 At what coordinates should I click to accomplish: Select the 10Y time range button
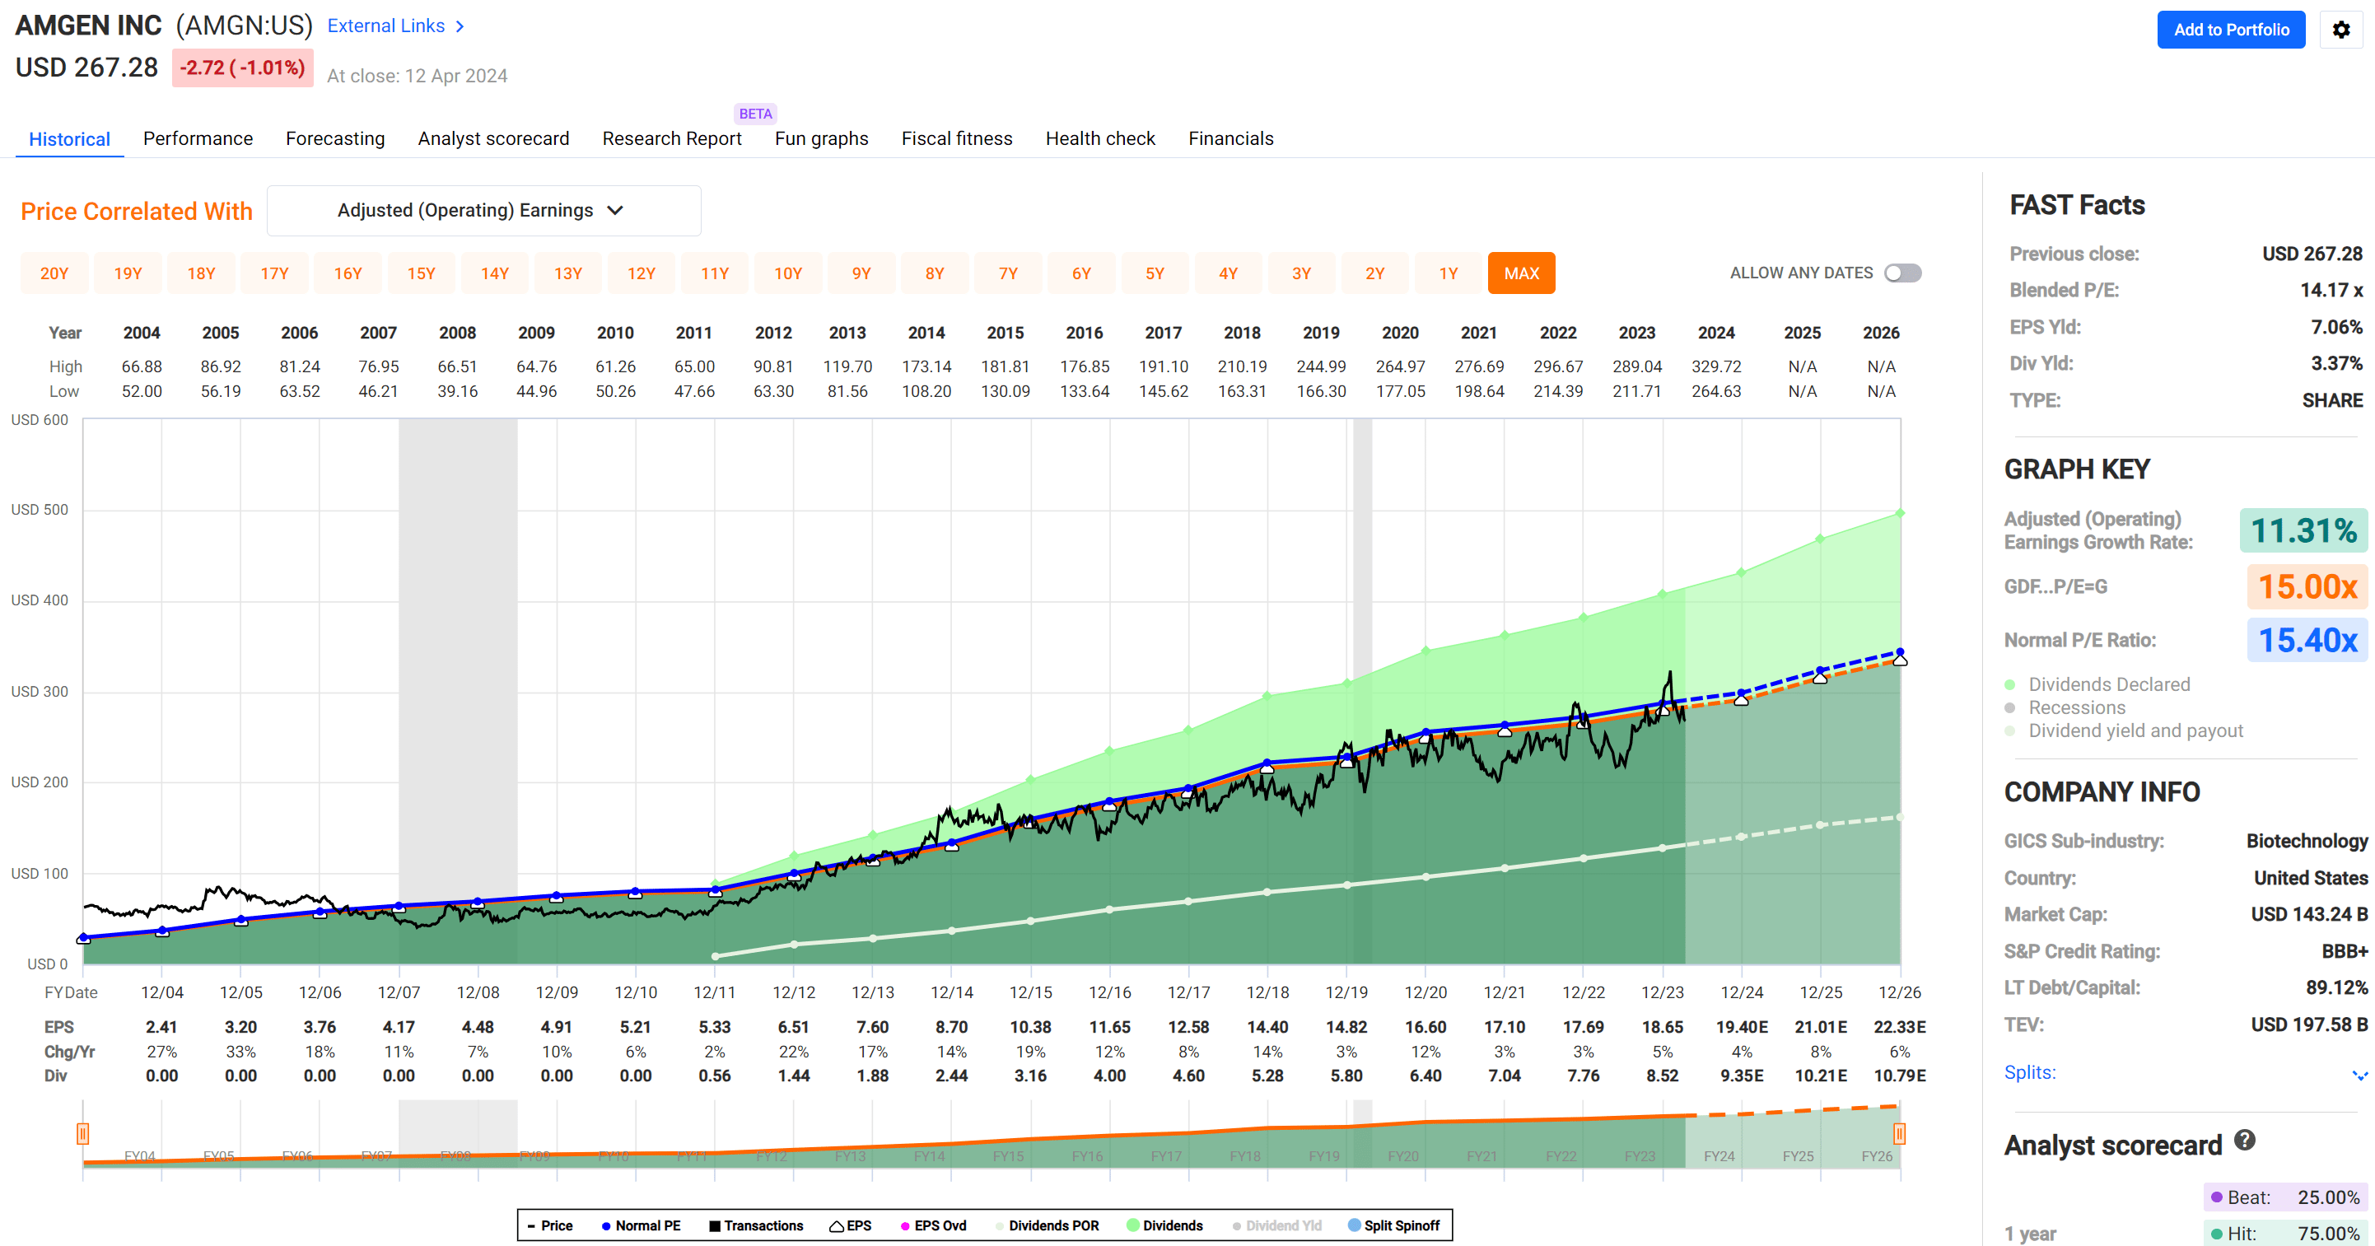788,272
